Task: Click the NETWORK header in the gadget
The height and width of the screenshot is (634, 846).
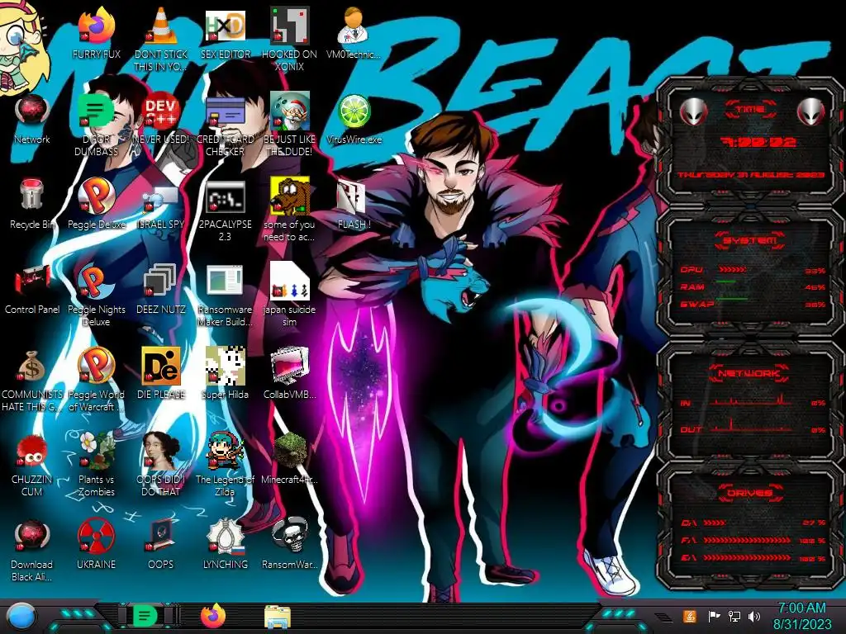Action: click(750, 373)
